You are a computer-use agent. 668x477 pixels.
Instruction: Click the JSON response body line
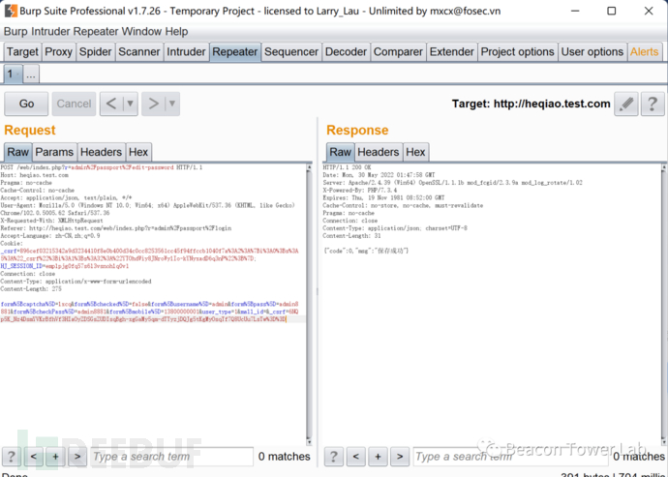pyautogui.click(x=366, y=252)
